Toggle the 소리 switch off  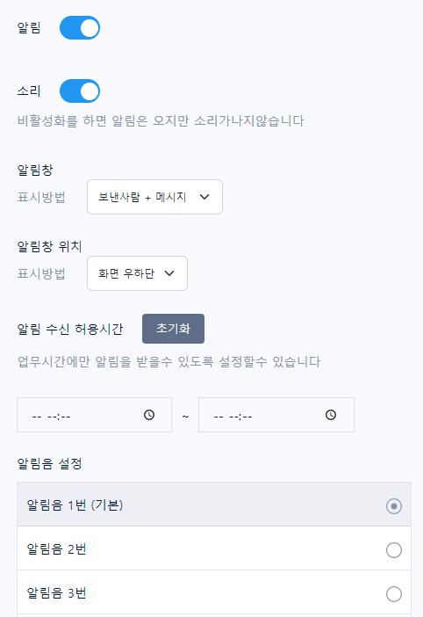[80, 91]
